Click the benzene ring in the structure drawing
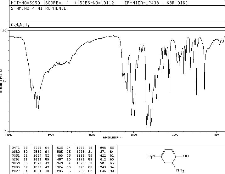This screenshot has height=174, width=225. pos(168,156)
